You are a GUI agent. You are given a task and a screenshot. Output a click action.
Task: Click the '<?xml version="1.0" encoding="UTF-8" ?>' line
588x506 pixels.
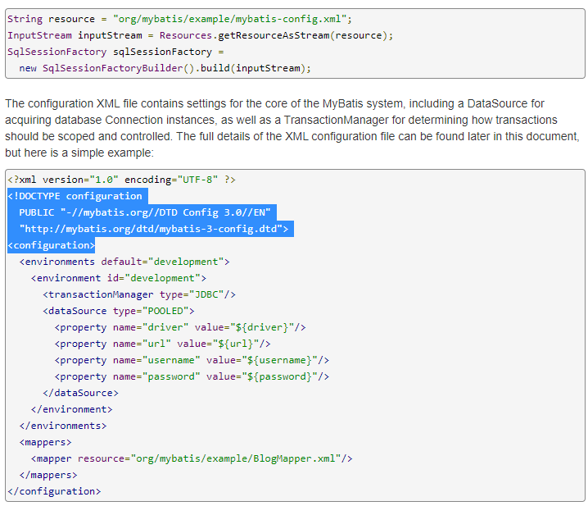point(121,180)
